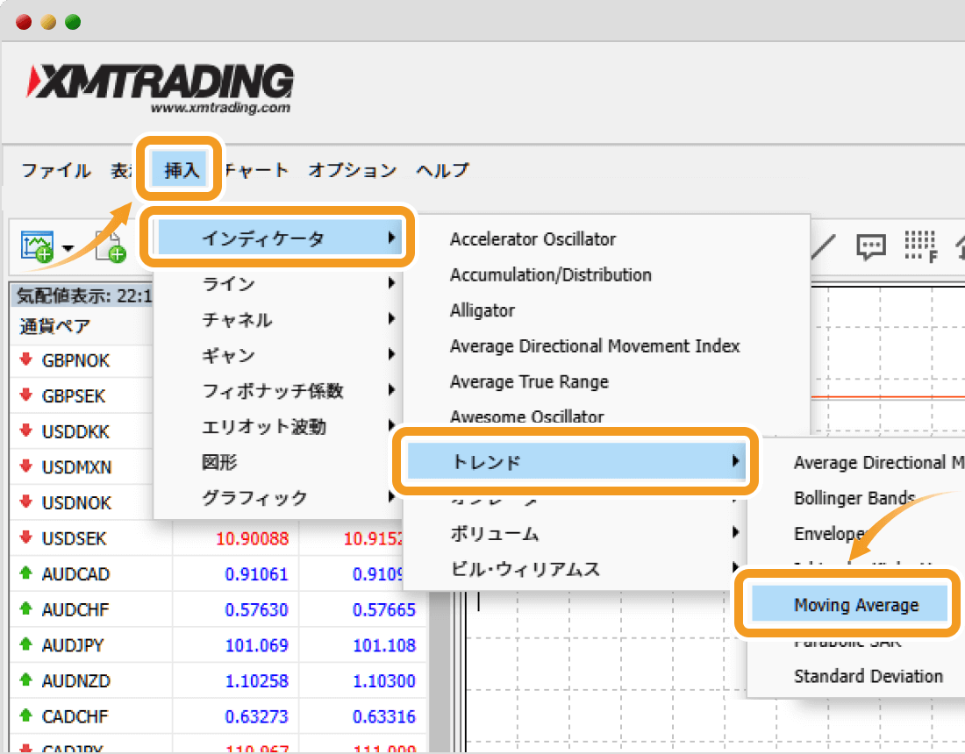
Task: Select the GBPSEK currency pair row
Action: tap(82, 396)
